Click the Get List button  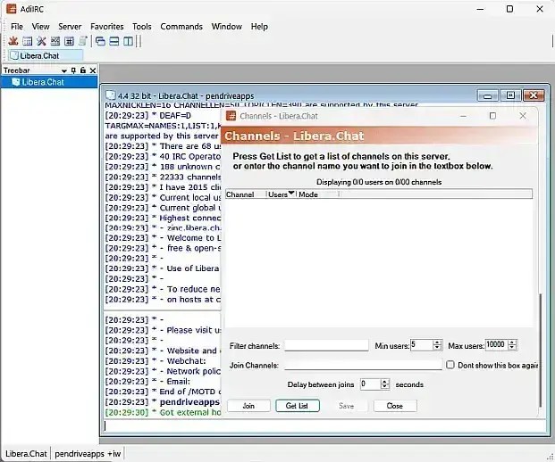(x=298, y=406)
